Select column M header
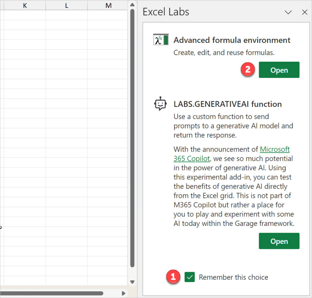Screen dimensions: 312x298 [x=108, y=5]
